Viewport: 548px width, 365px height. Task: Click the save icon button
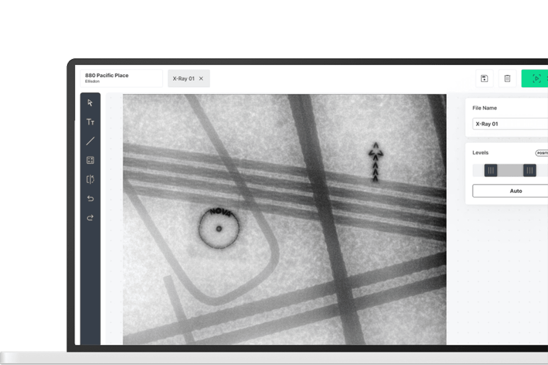(485, 78)
